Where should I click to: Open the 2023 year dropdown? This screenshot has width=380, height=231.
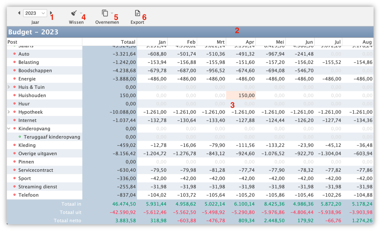pos(35,13)
